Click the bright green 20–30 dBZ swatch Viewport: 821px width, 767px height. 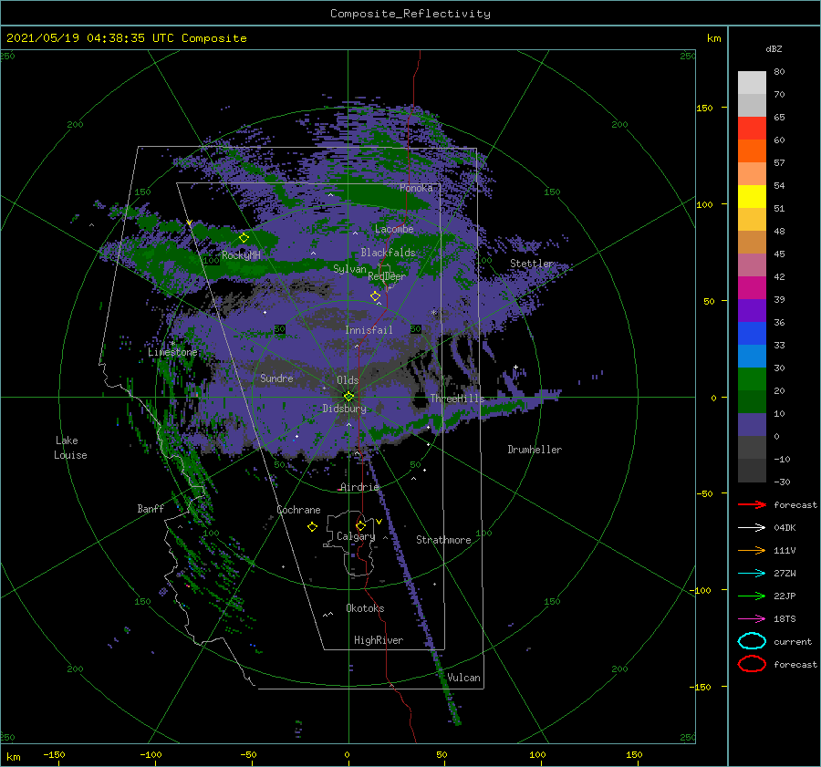pos(752,379)
